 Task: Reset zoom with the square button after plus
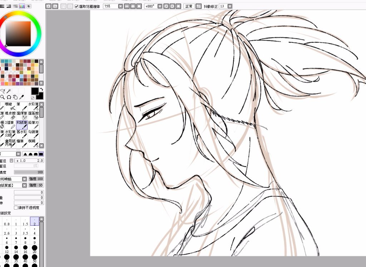[139, 6]
